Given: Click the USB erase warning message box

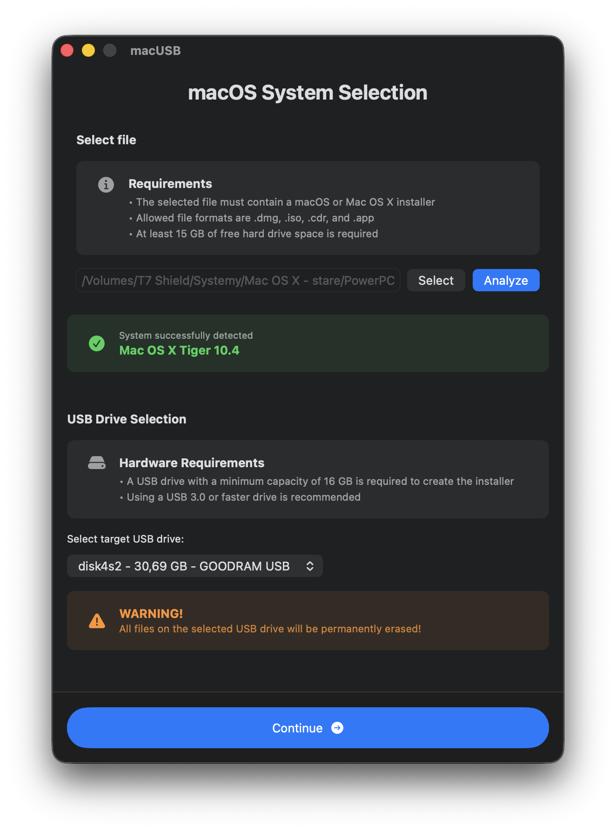Looking at the screenshot, I should pyautogui.click(x=308, y=620).
